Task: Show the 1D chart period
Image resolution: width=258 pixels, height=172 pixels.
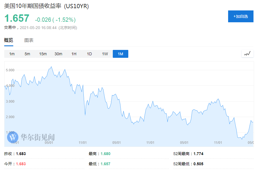Action: (89, 54)
